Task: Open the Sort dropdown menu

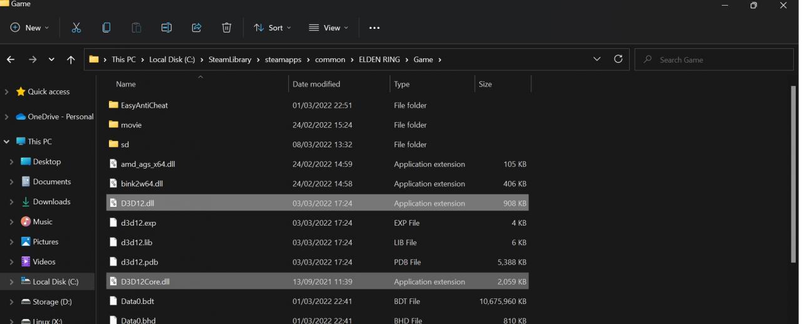Action: 273,28
